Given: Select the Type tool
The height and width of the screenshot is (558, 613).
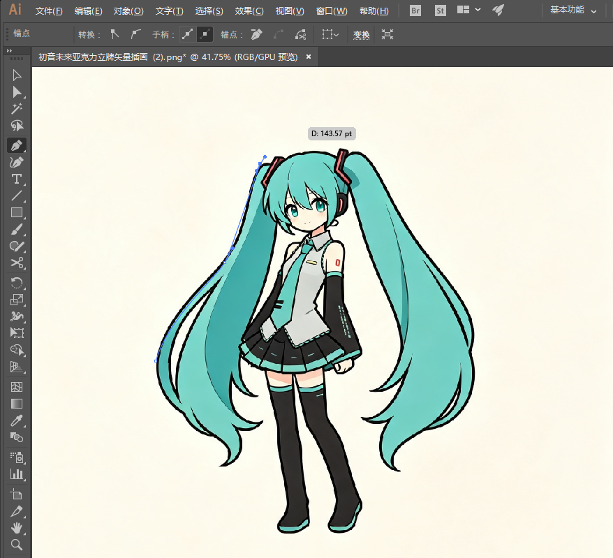Looking at the screenshot, I should coord(17,179).
